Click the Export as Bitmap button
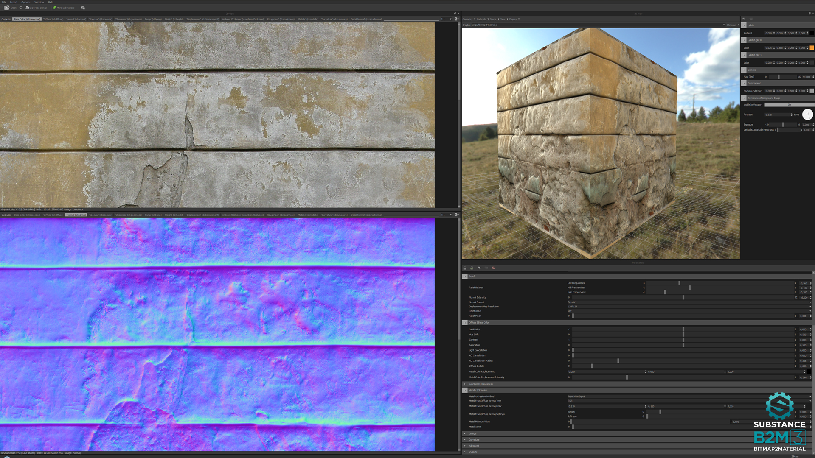This screenshot has width=815, height=458. [x=36, y=8]
